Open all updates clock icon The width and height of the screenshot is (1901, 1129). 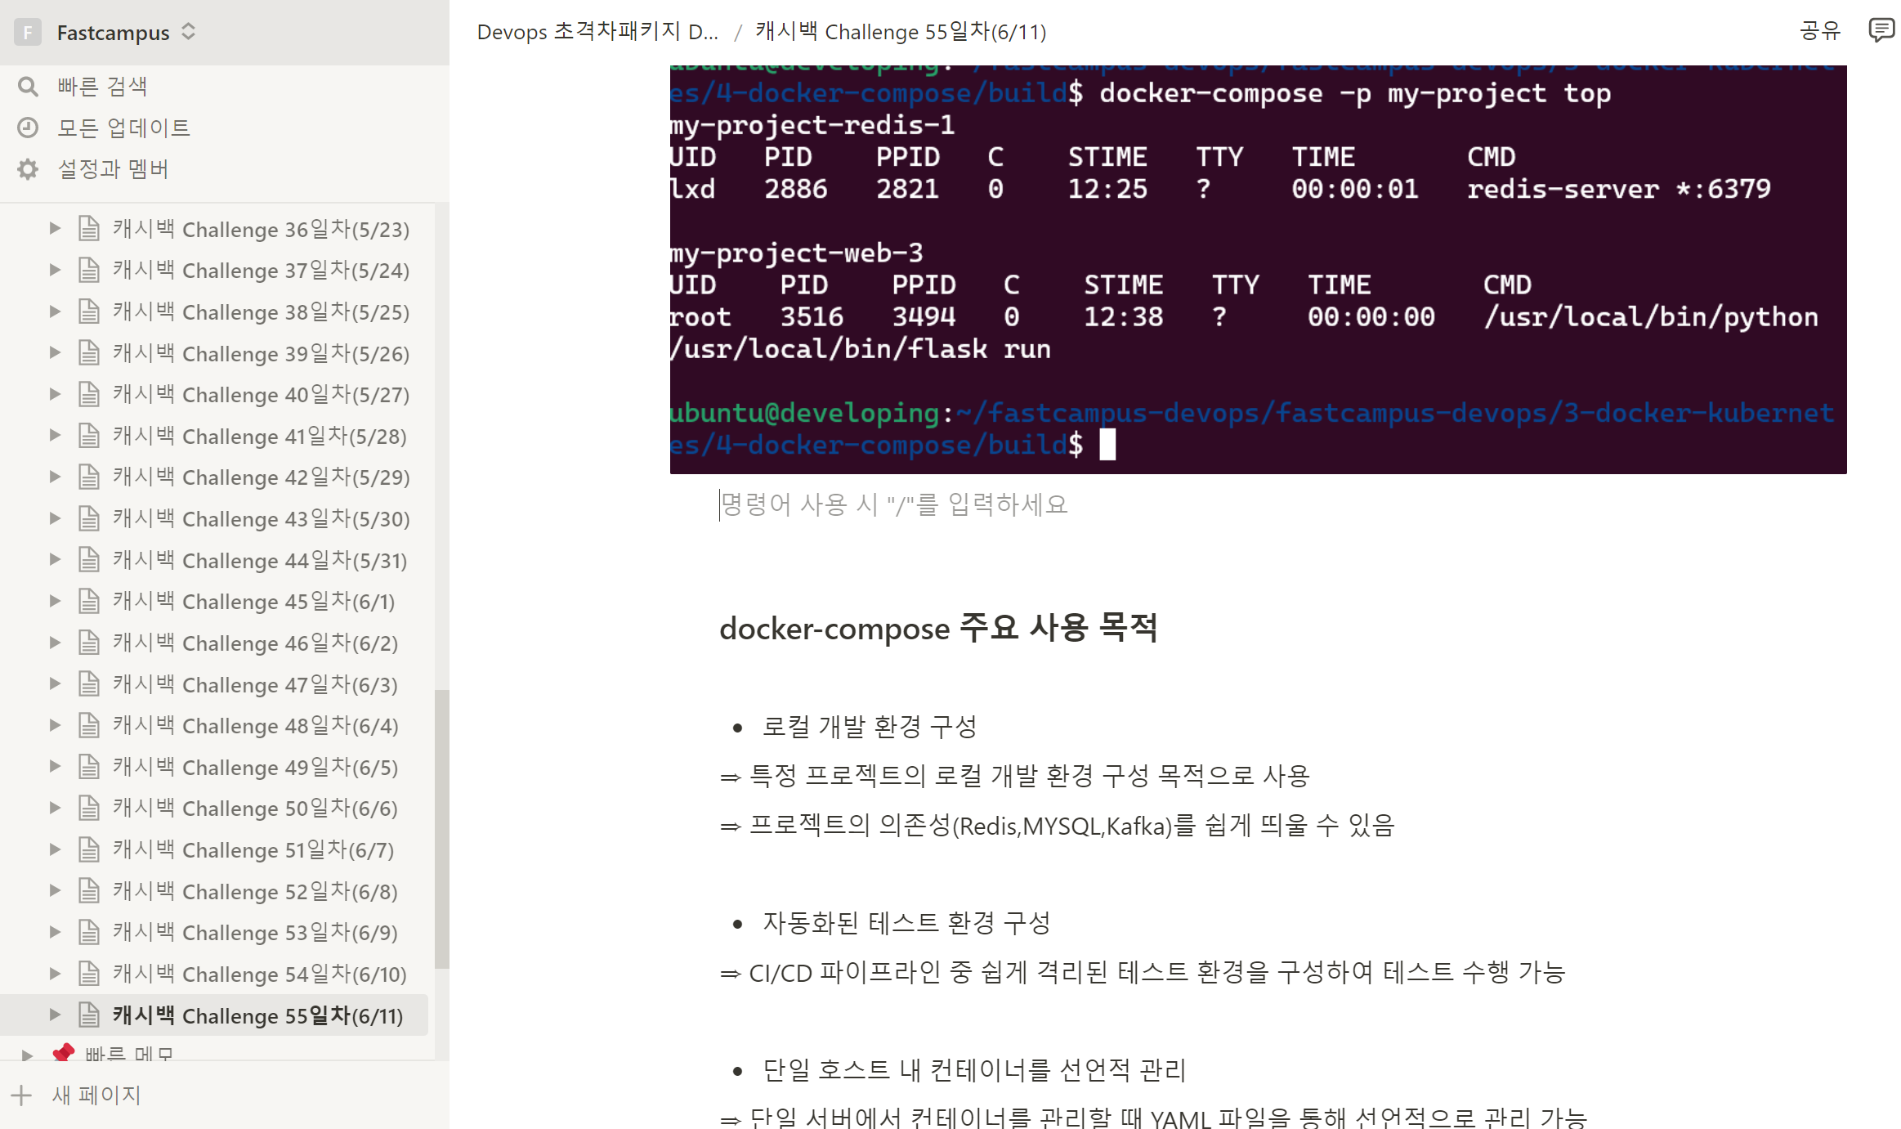(x=28, y=128)
